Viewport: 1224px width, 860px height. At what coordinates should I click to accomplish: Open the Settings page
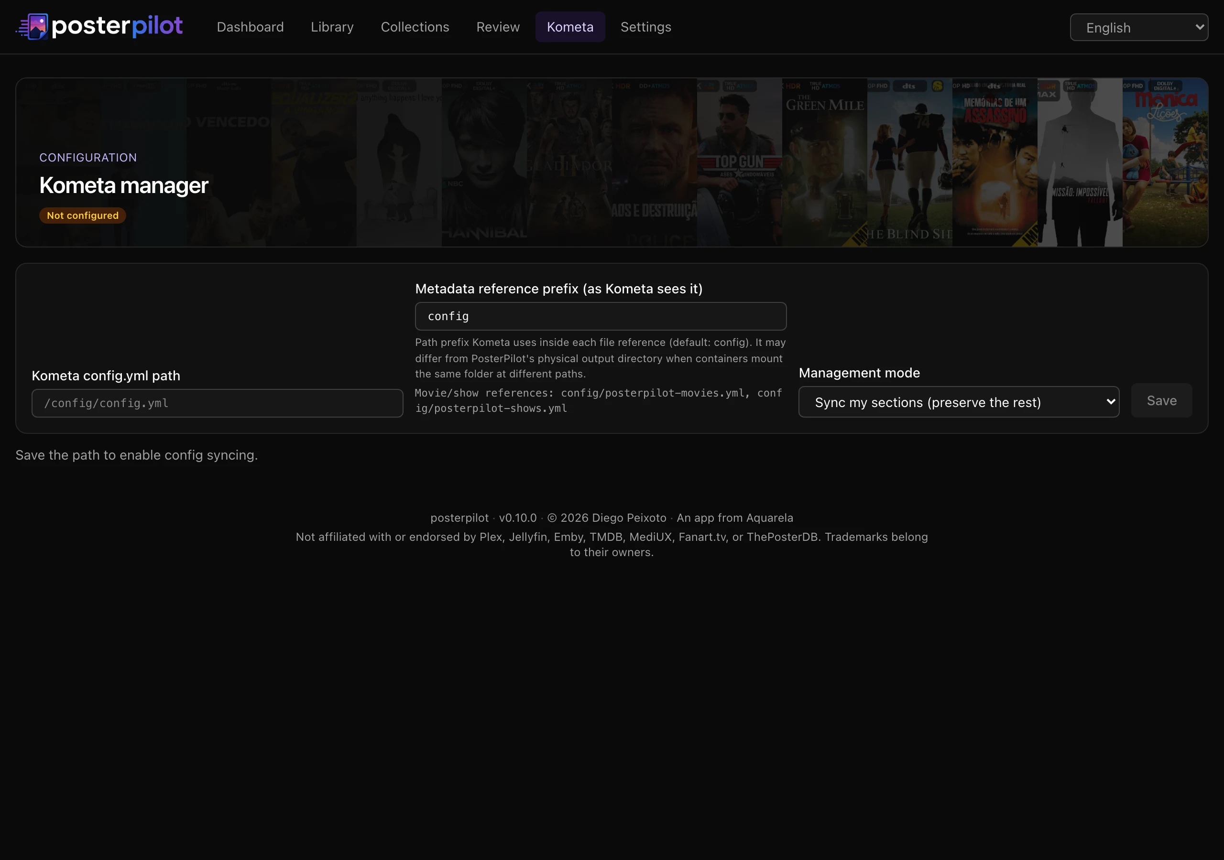[x=645, y=27]
